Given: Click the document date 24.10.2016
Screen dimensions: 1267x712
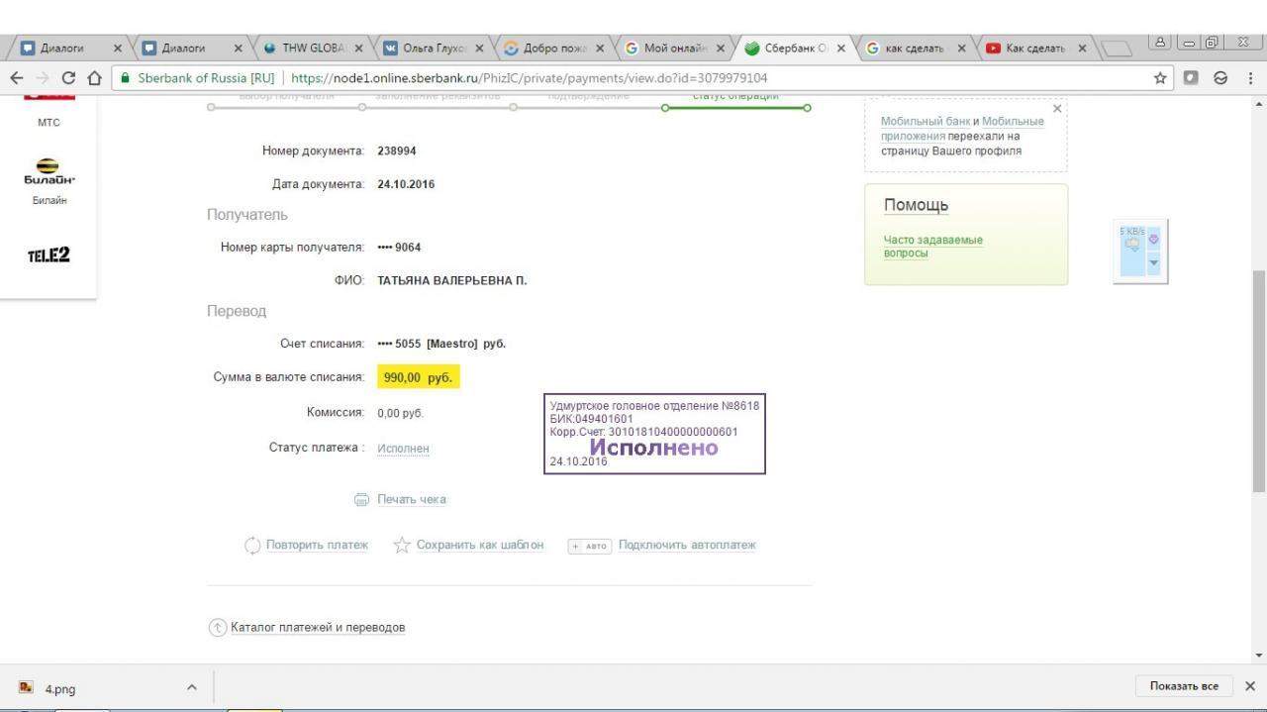Looking at the screenshot, I should click(x=406, y=185).
